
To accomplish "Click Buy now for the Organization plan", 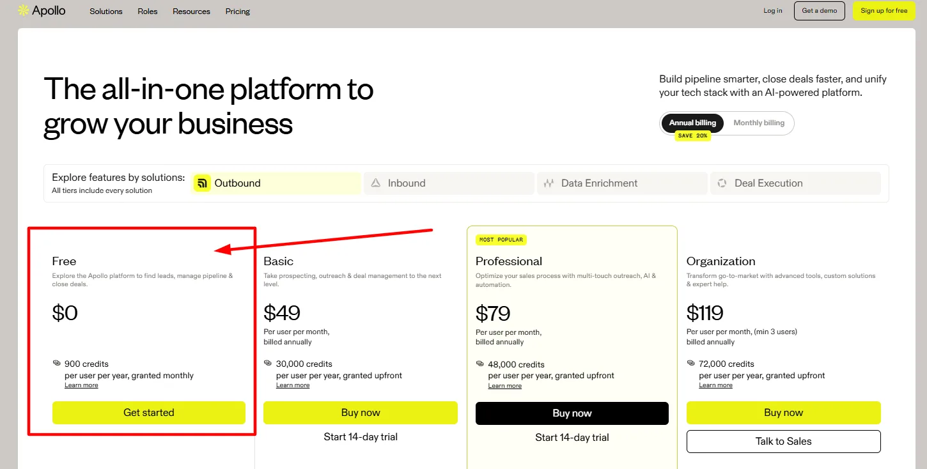I will click(x=784, y=413).
